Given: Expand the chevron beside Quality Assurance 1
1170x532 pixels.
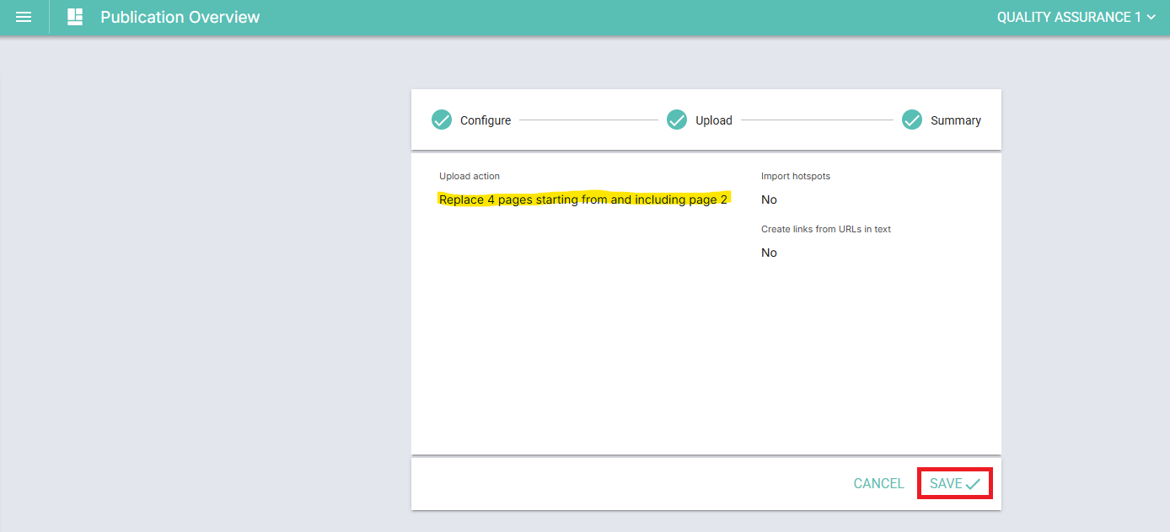Looking at the screenshot, I should pos(1151,17).
